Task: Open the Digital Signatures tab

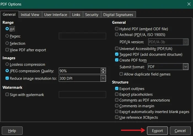Action: [118, 15]
